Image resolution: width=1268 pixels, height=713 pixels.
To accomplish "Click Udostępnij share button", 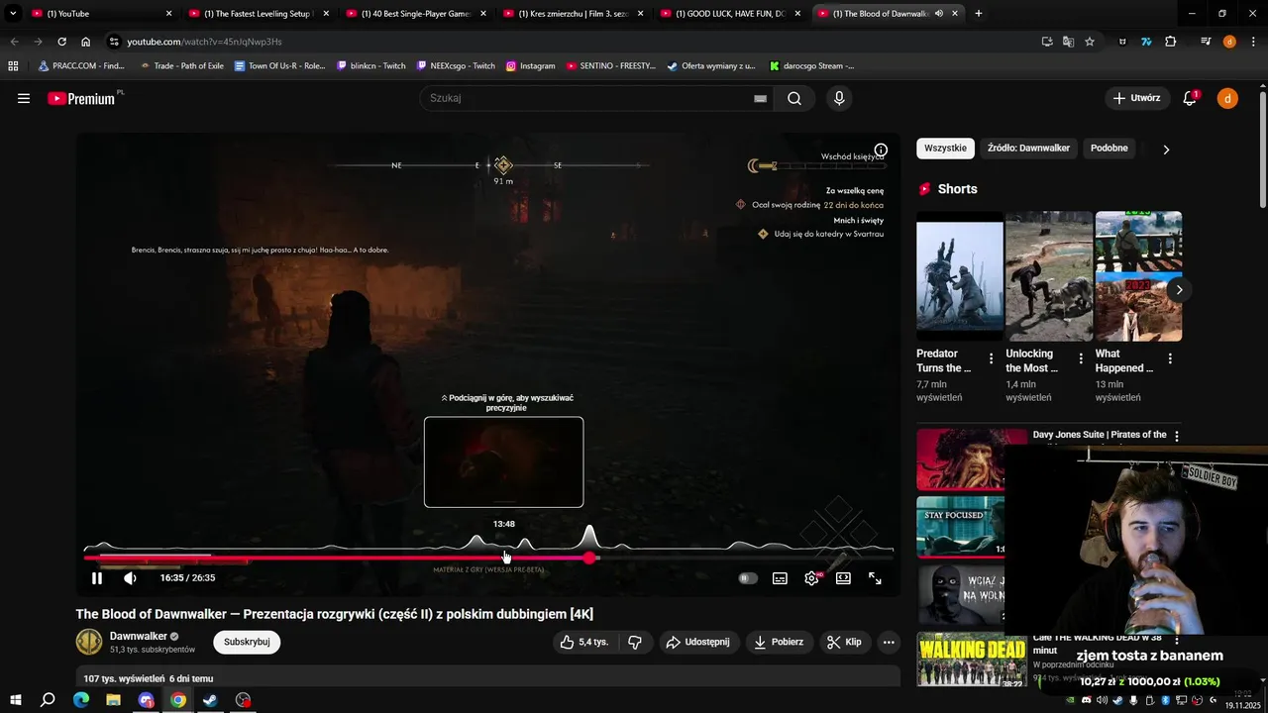I will [x=698, y=642].
